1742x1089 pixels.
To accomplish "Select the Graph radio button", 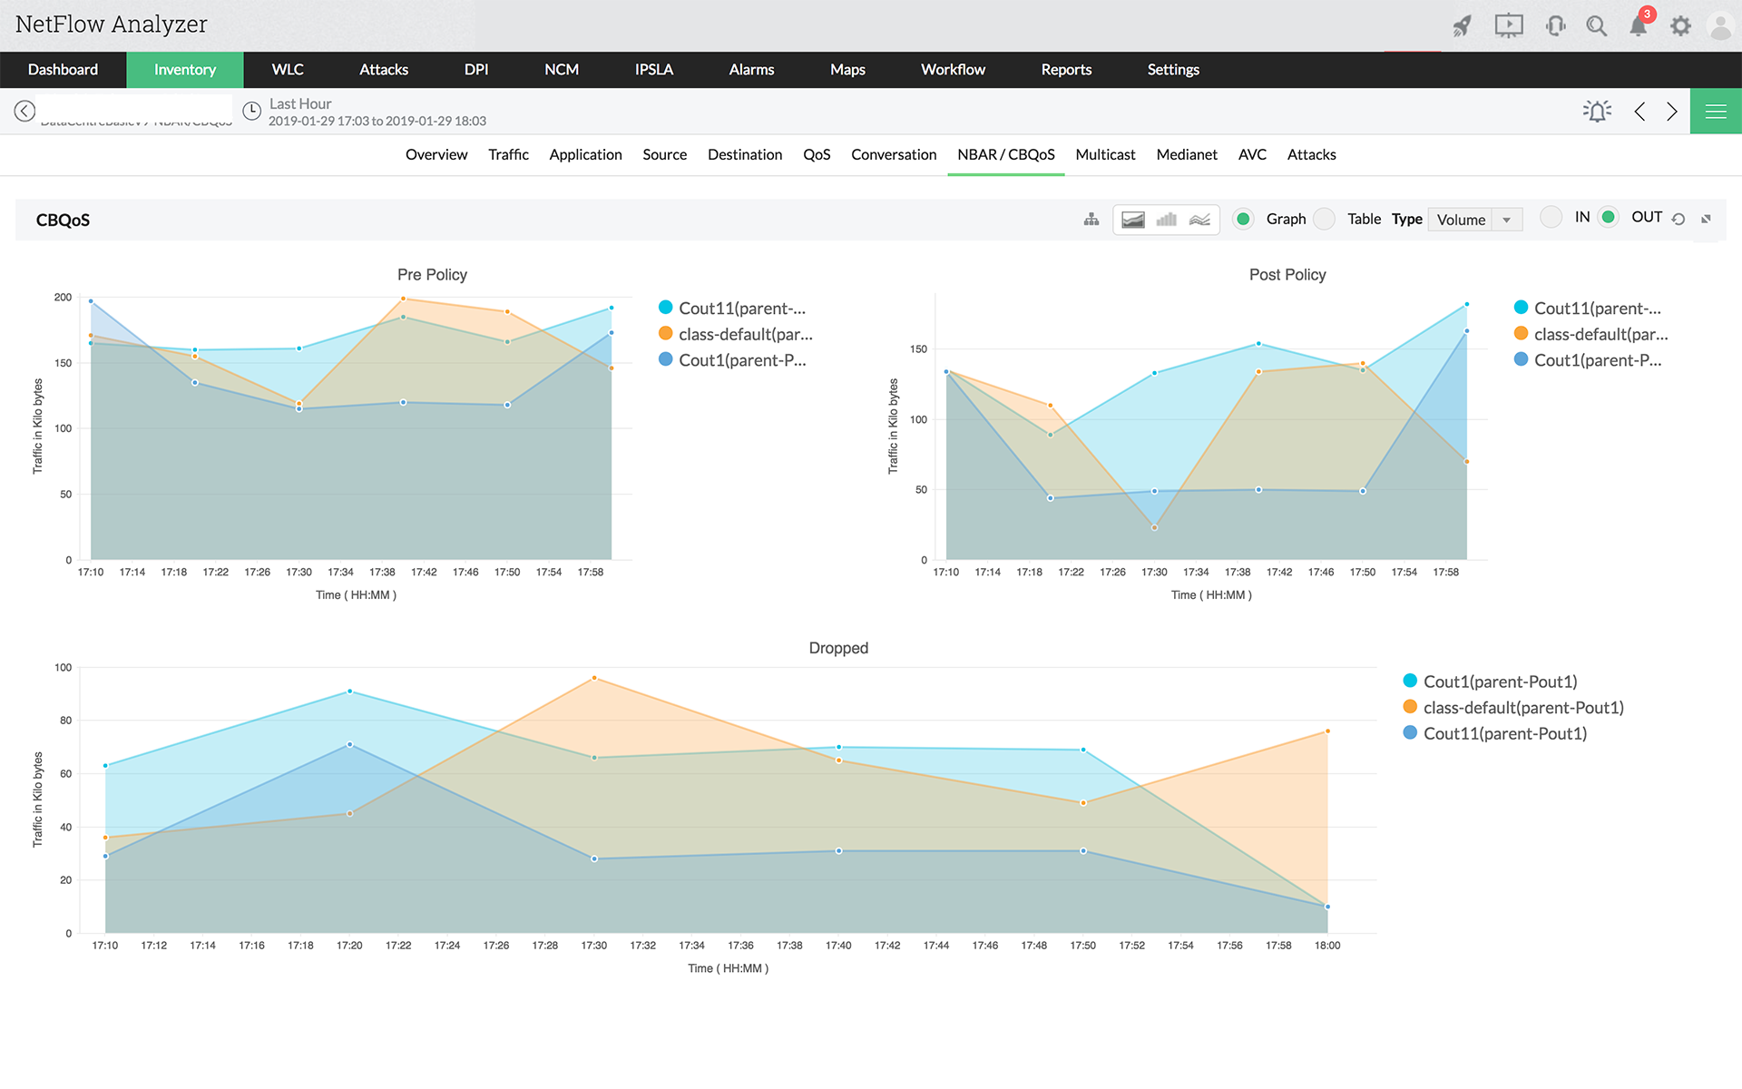I will 1244,219.
